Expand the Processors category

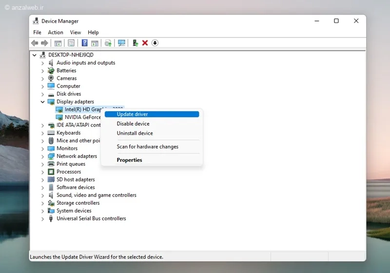pos(42,172)
